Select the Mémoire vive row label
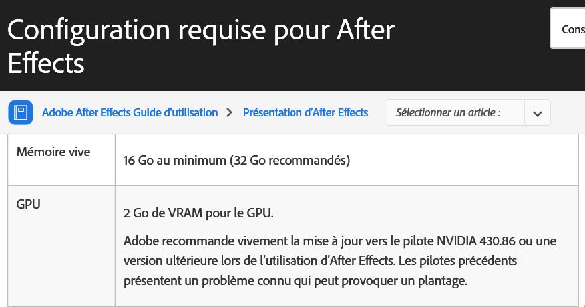The width and height of the screenshot is (585, 307). click(53, 152)
